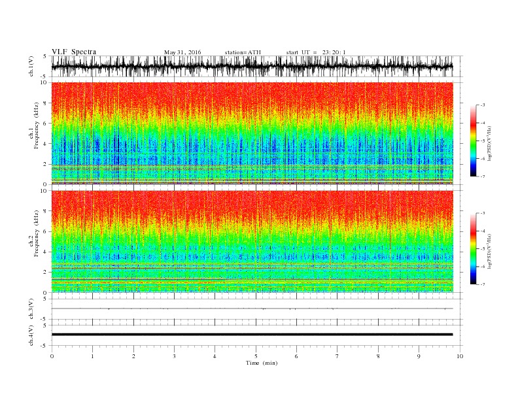
Task: Click the "9" tick on the Time axis
Action: (x=419, y=356)
